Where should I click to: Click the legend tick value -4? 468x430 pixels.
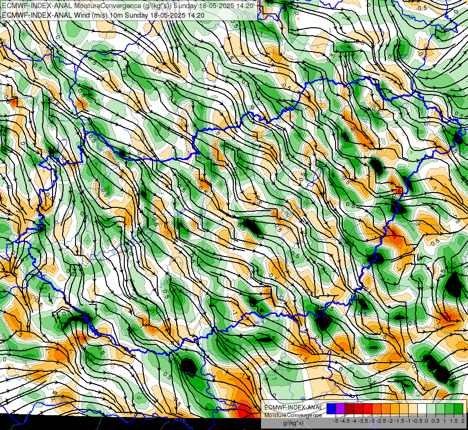(354, 421)
